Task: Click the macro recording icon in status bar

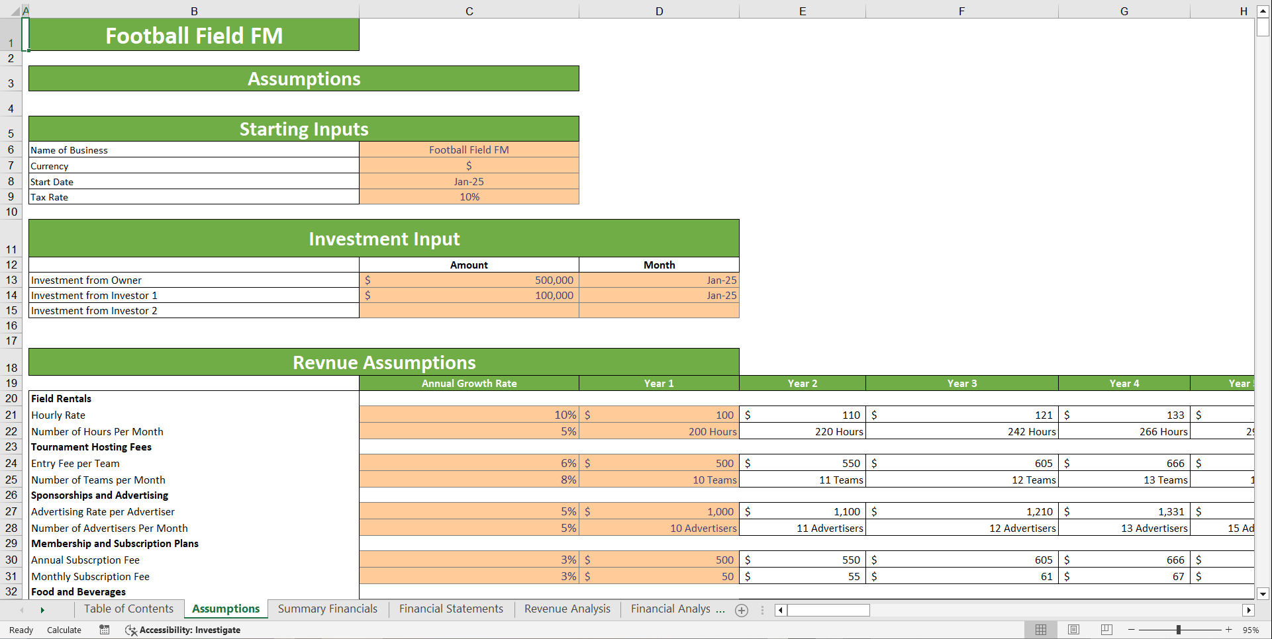Action: (104, 630)
